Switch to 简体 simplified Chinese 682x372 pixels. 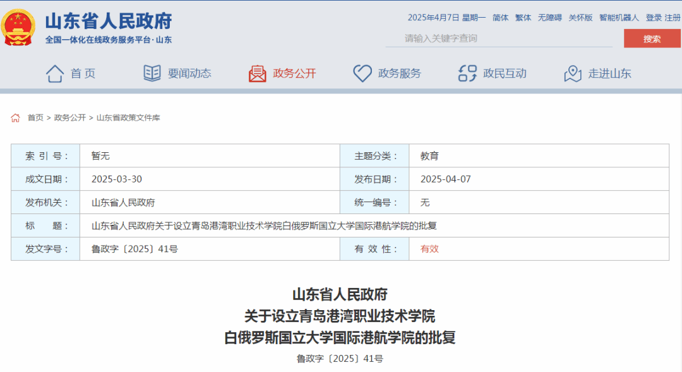(x=501, y=18)
